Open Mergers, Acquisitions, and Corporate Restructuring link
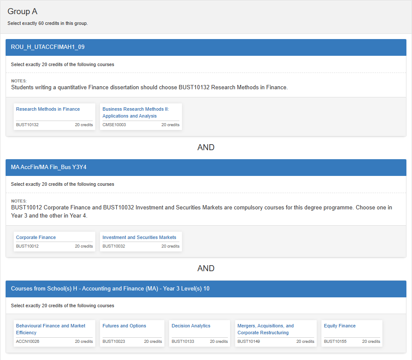Viewport: 412px width, 360px height. (265, 329)
